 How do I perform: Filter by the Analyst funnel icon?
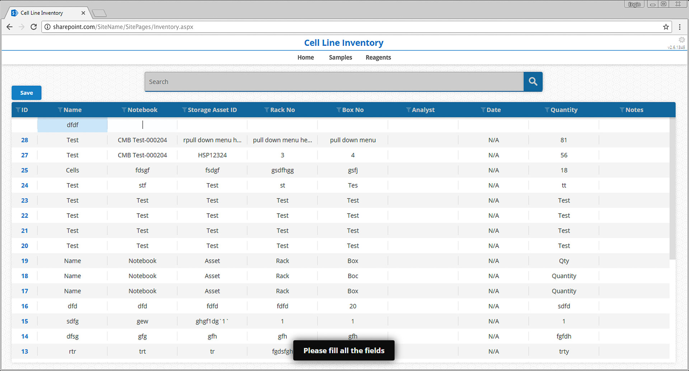click(x=408, y=110)
